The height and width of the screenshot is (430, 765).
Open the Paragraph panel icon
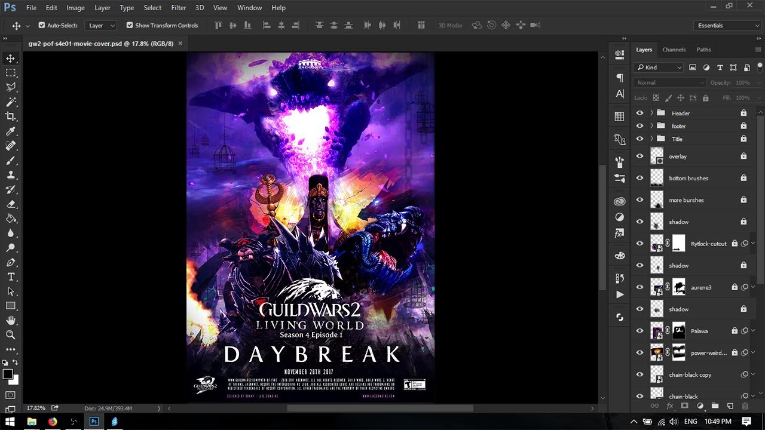pos(620,78)
